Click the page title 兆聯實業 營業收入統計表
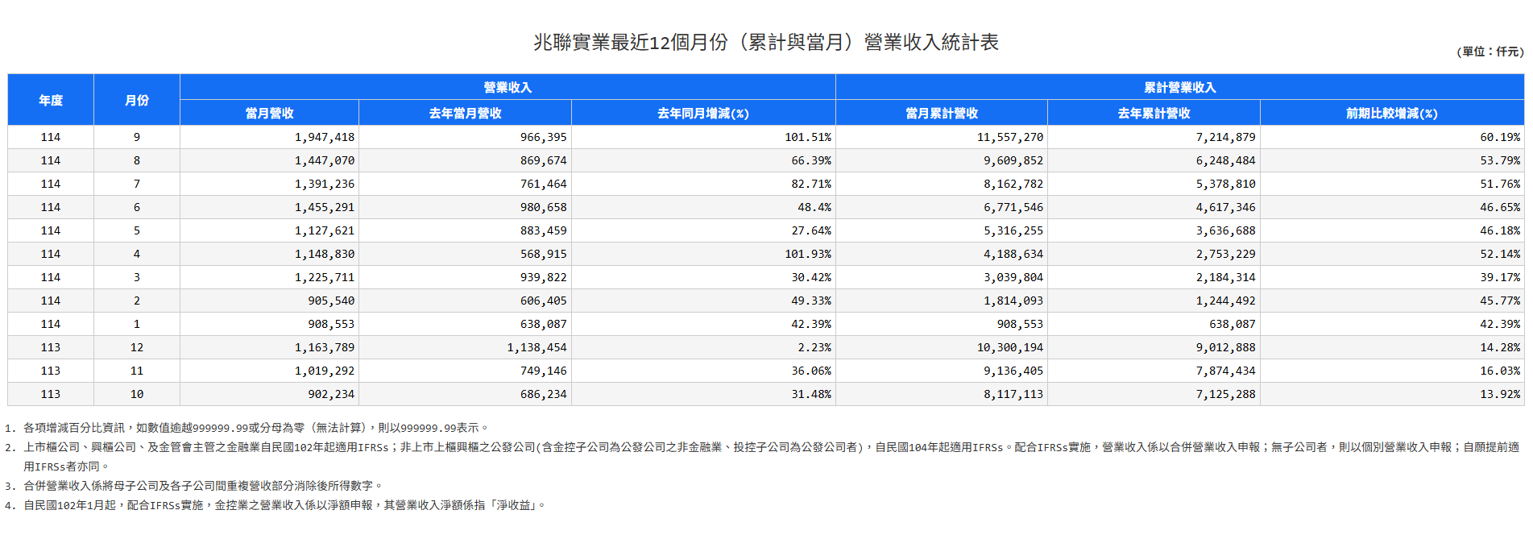 point(765,42)
